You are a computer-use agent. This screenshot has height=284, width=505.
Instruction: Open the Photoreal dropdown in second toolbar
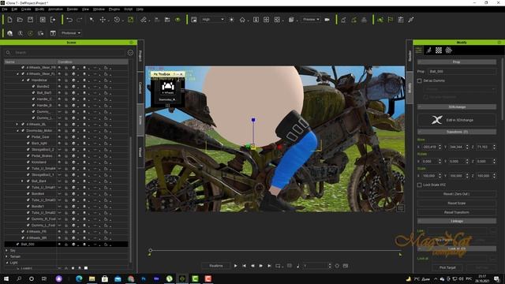click(x=70, y=33)
